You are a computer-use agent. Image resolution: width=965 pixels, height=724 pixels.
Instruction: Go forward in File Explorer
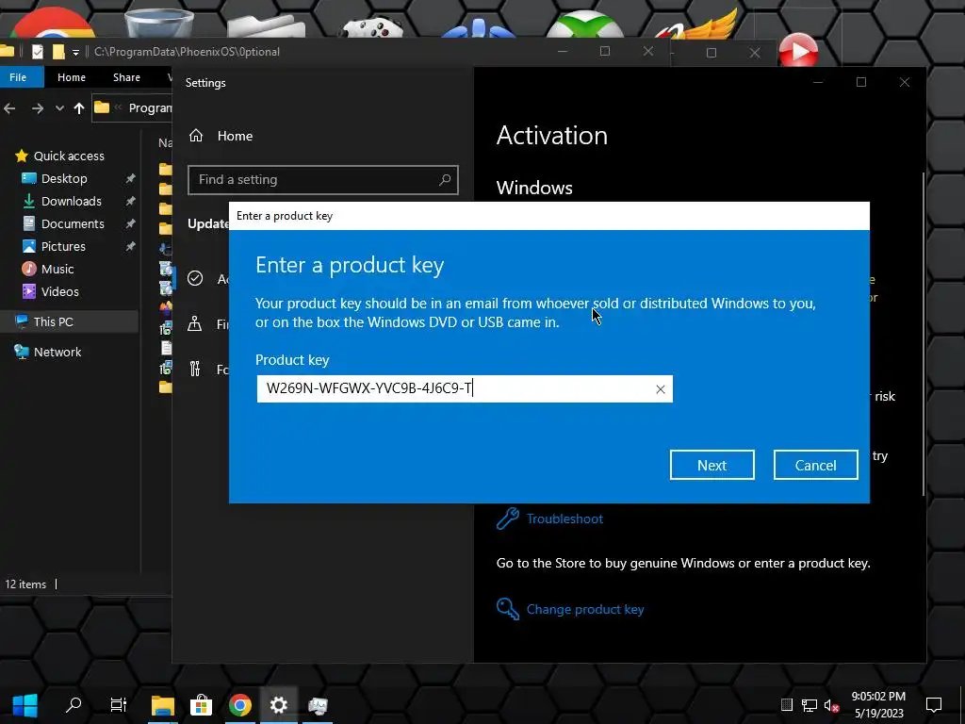tap(38, 109)
